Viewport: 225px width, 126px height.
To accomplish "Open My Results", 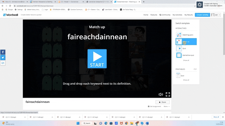I will coord(188,15).
